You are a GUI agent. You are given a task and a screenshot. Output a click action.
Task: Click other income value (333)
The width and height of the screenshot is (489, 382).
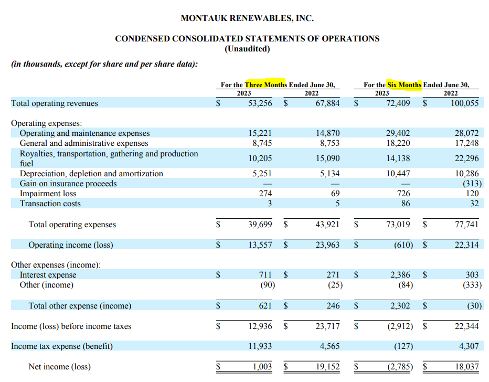[472, 285]
